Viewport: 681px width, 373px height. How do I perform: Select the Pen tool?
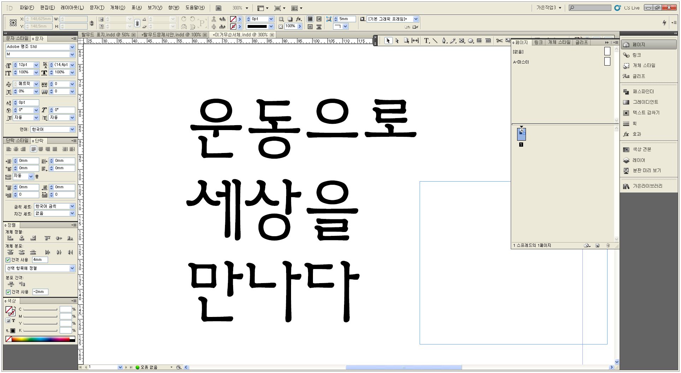tap(444, 41)
